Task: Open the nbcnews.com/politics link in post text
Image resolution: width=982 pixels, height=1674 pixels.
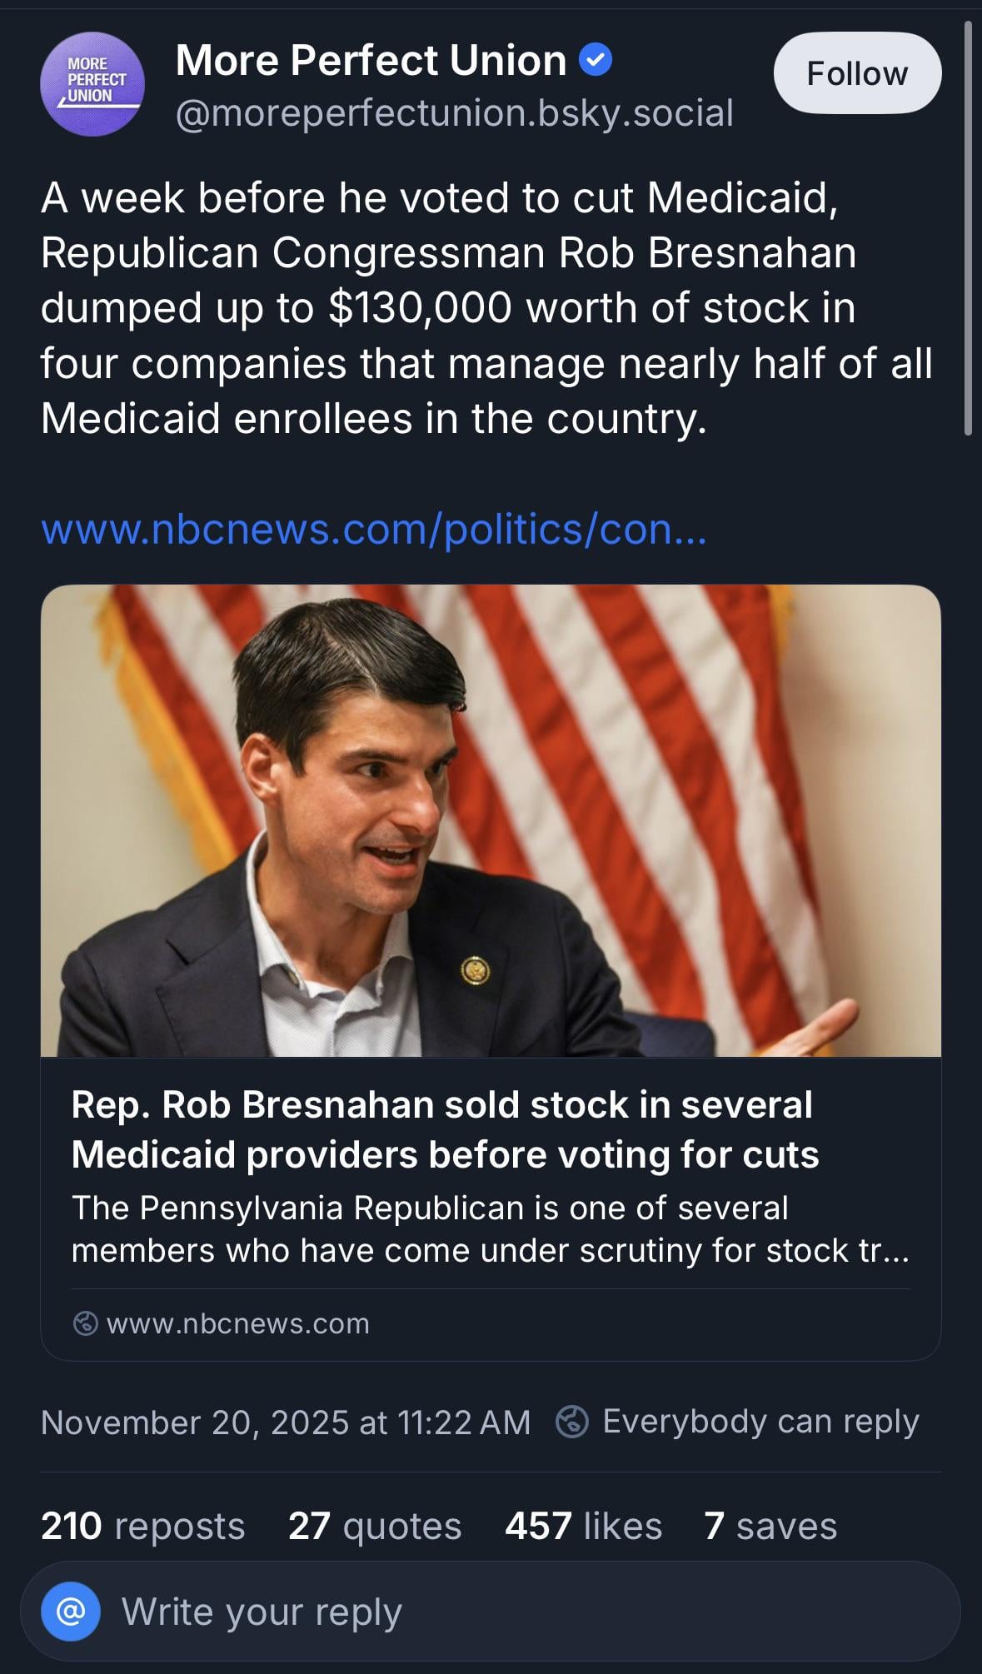Action: [x=373, y=529]
